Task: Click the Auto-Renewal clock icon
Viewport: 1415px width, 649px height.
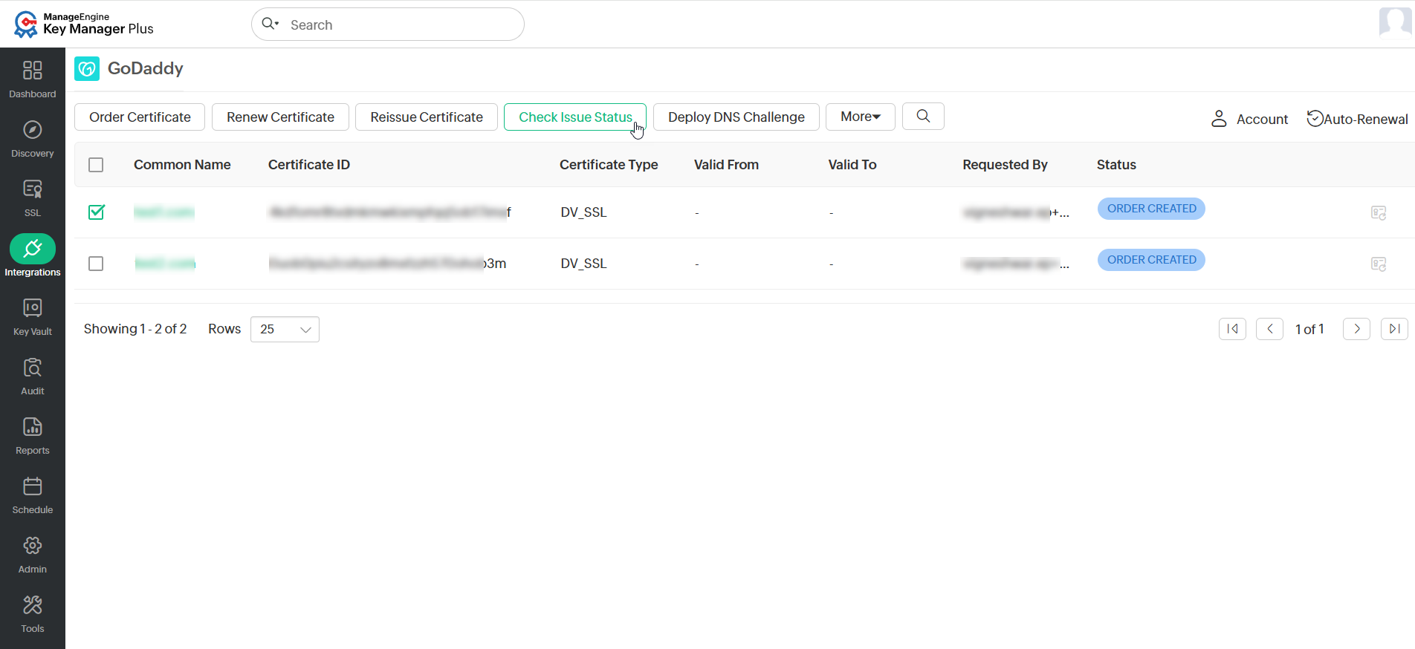Action: pos(1315,119)
